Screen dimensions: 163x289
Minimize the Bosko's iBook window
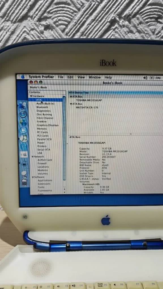pyautogui.click(x=36, y=82)
